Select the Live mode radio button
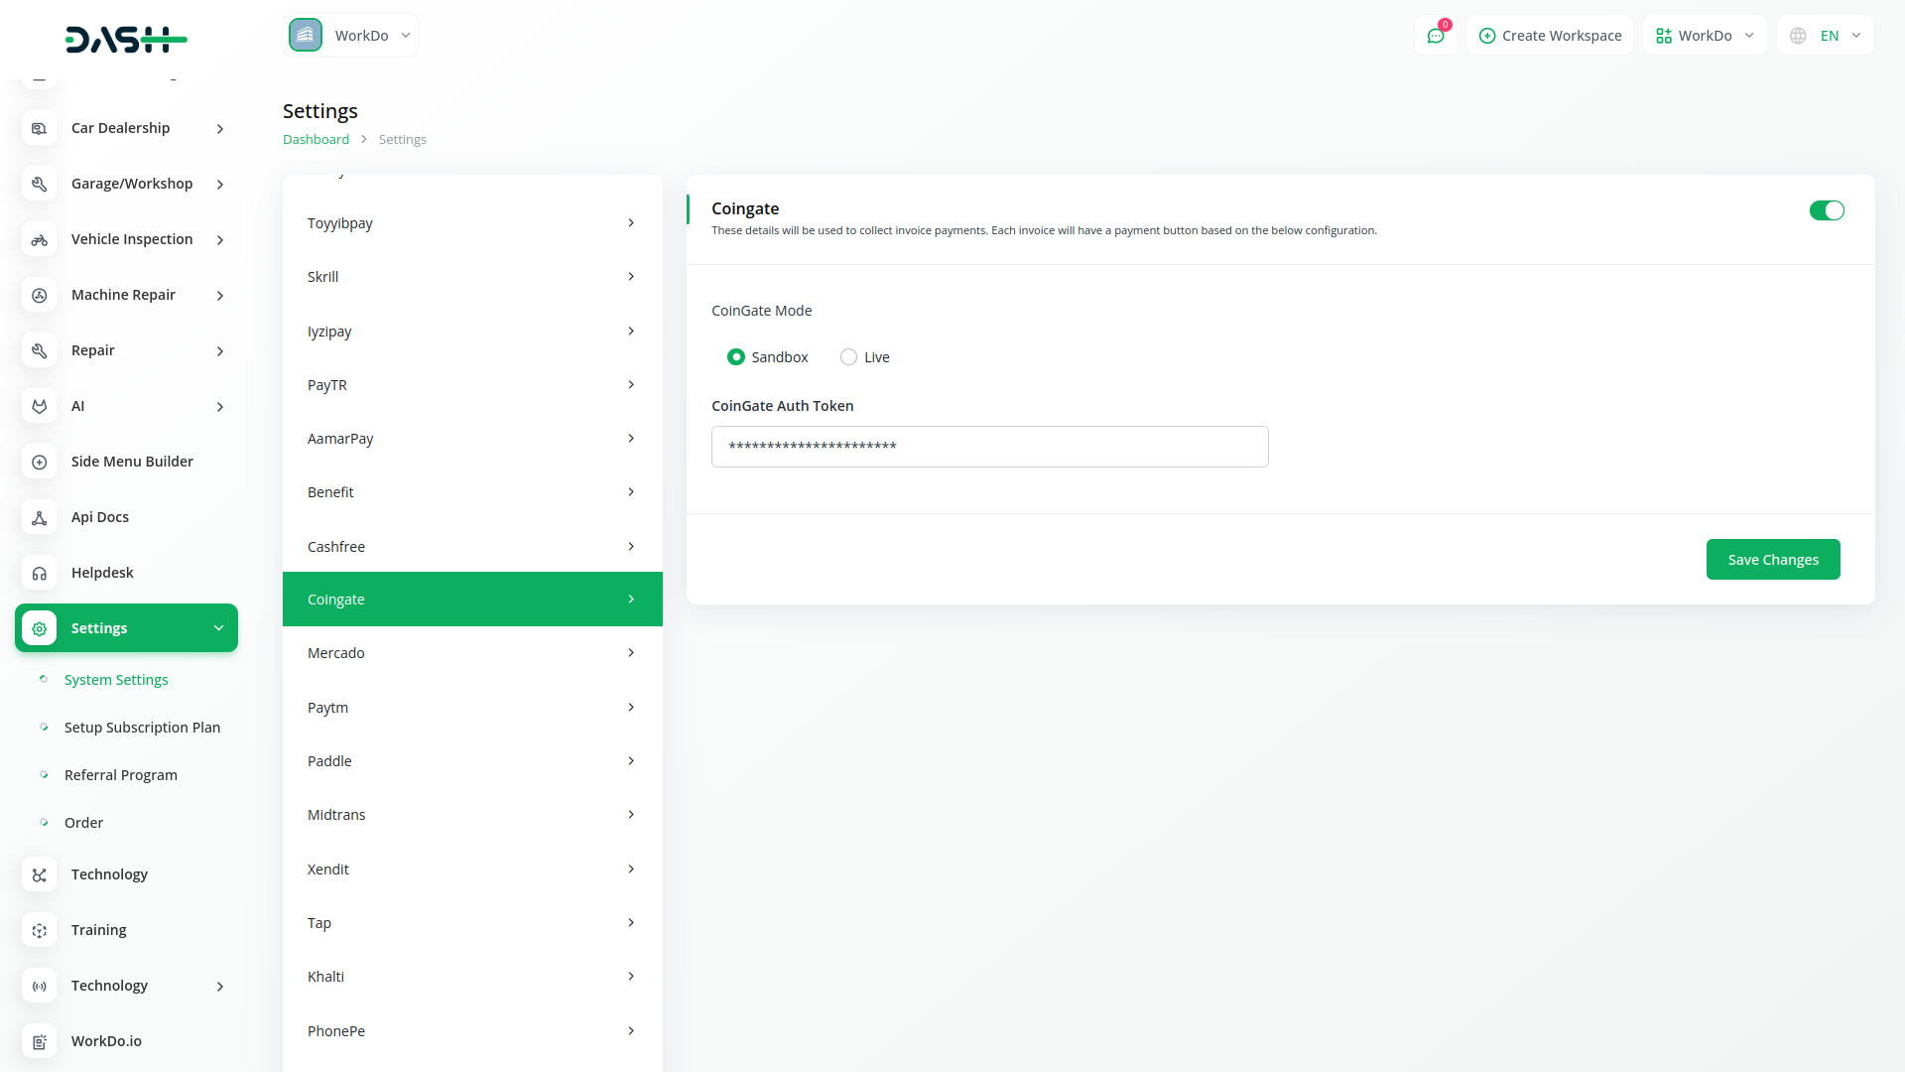Viewport: 1905px width, 1072px height. click(848, 357)
